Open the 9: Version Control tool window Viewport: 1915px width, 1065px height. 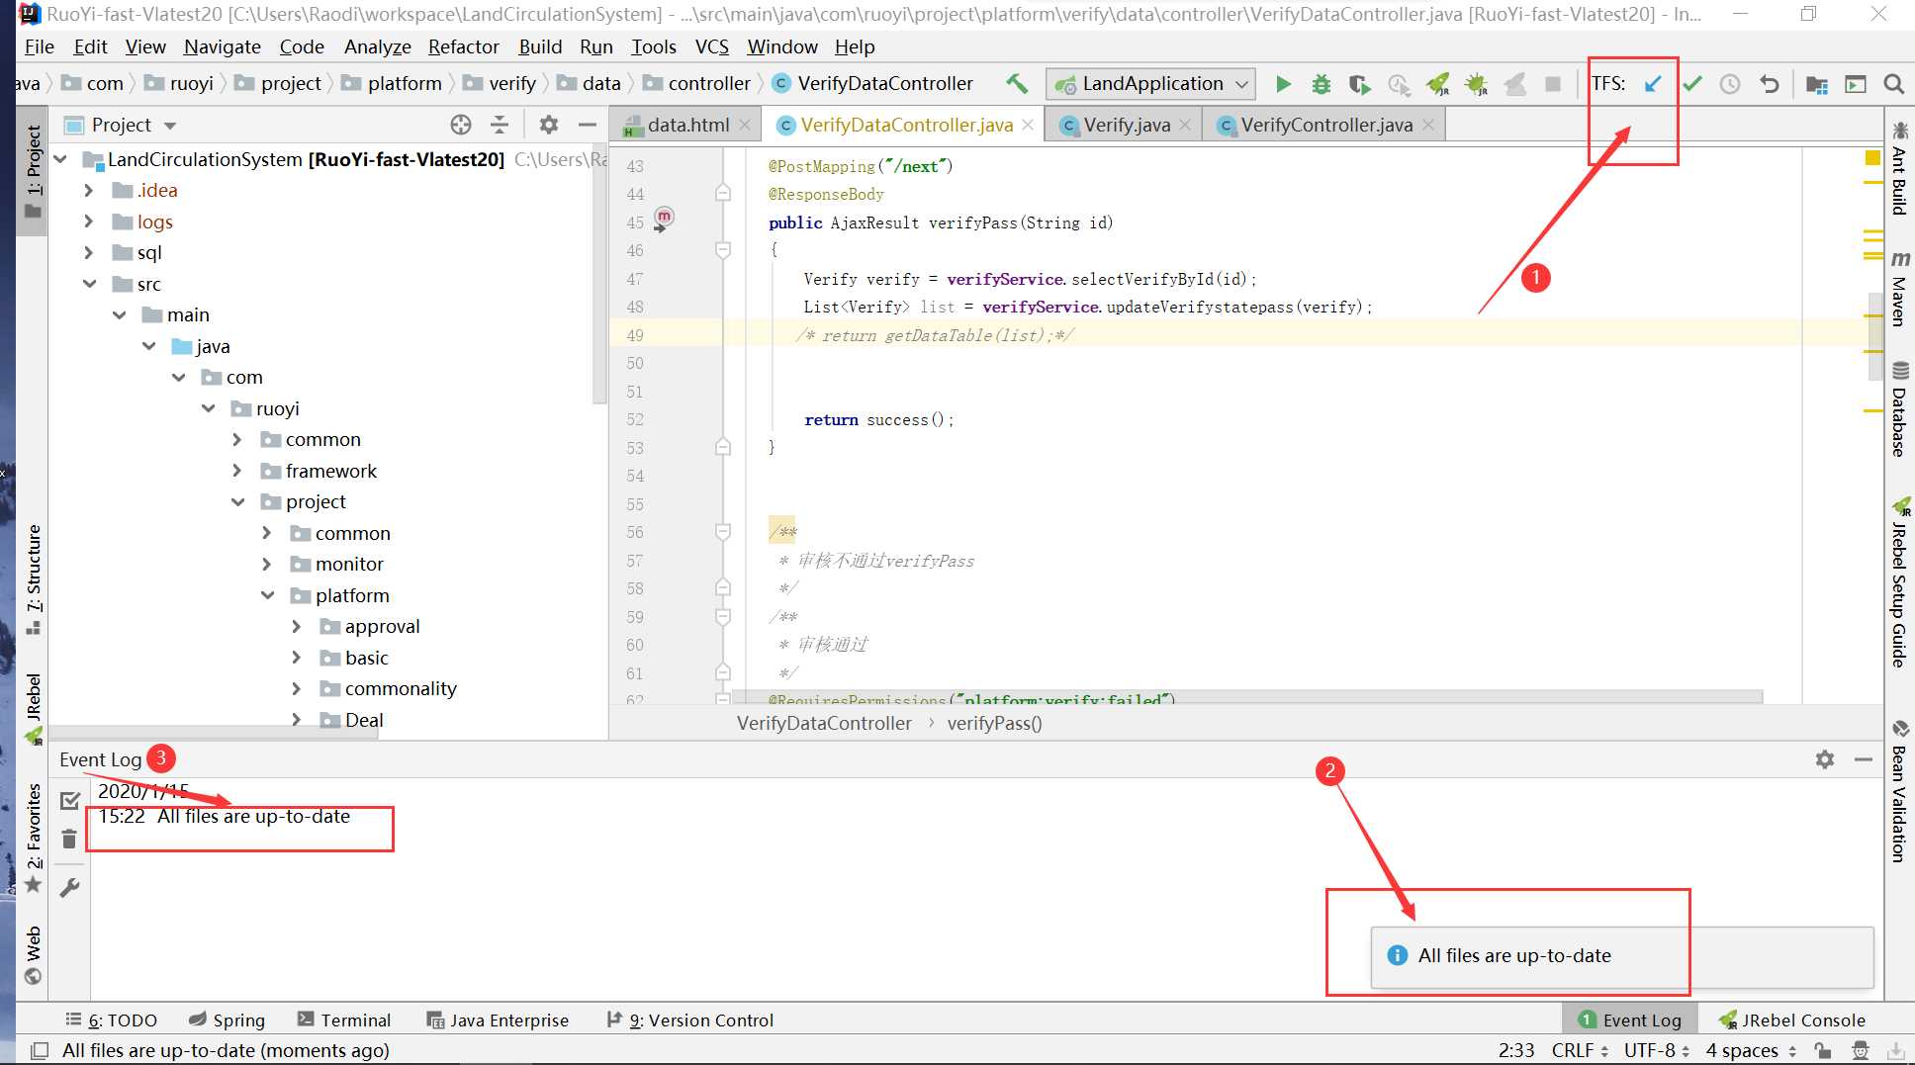(x=690, y=1020)
